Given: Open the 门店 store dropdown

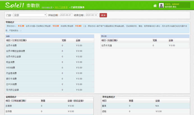Looking at the screenshot, I should tap(30, 15).
